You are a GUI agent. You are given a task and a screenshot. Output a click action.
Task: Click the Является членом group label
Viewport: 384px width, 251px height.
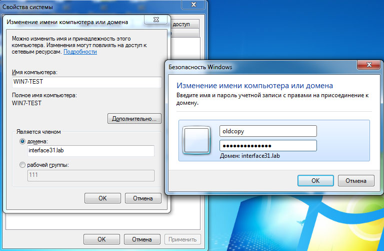coord(38,132)
